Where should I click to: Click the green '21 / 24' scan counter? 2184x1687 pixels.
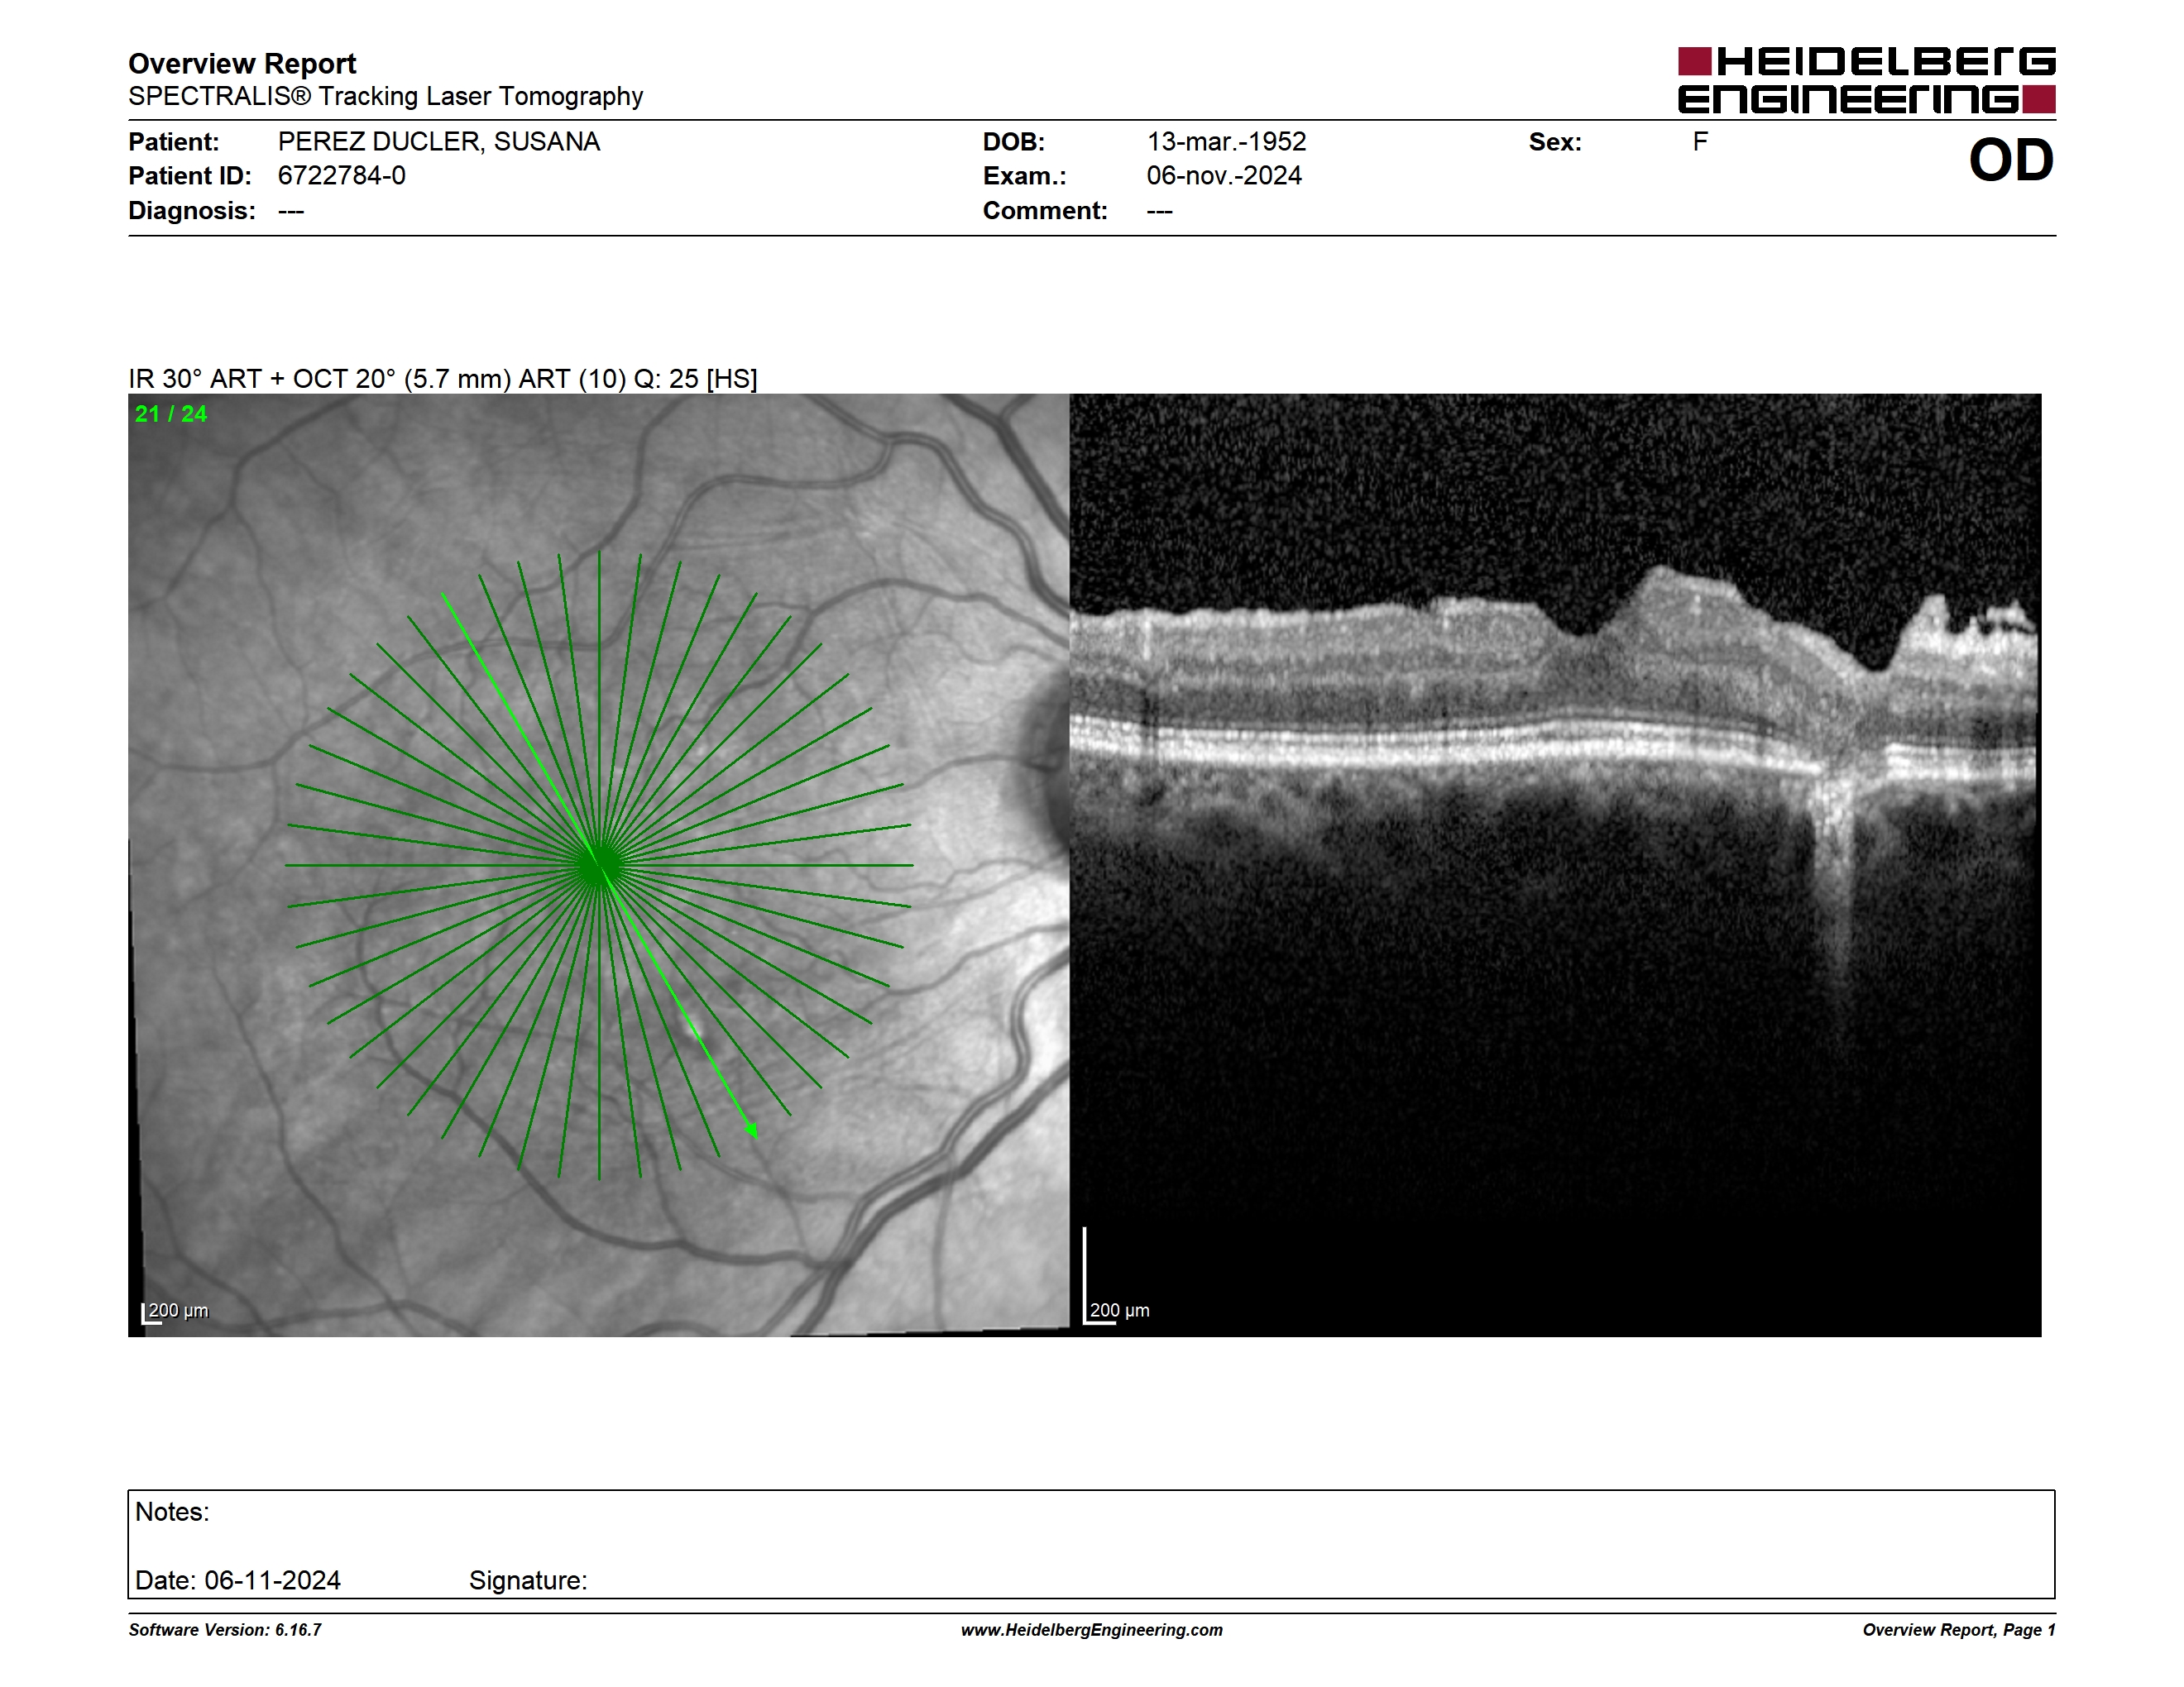pyautogui.click(x=171, y=413)
